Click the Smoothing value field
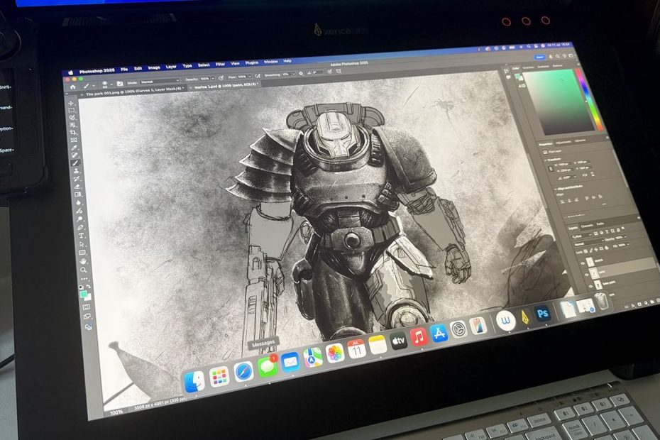Viewport: 660px width, 440px height. pos(286,74)
